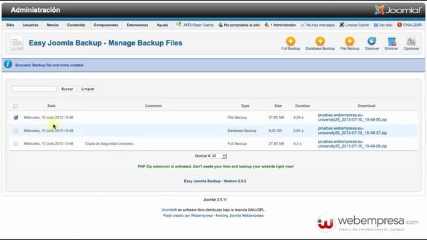The width and height of the screenshot is (427, 240).
Task: Open the Sitio menu
Action: point(10,25)
